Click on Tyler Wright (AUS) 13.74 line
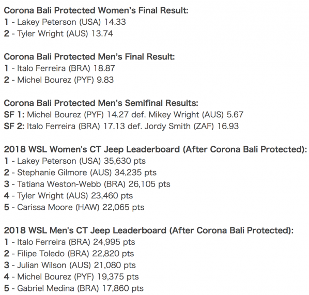The height and width of the screenshot is (295, 309). 58,34
